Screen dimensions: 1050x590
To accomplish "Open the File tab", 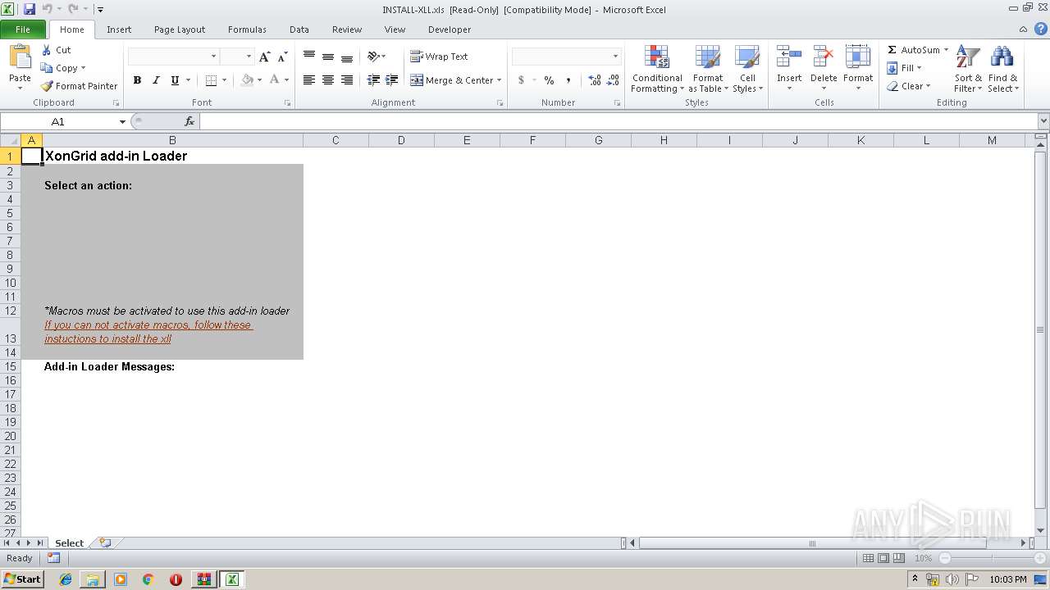I will (x=23, y=29).
